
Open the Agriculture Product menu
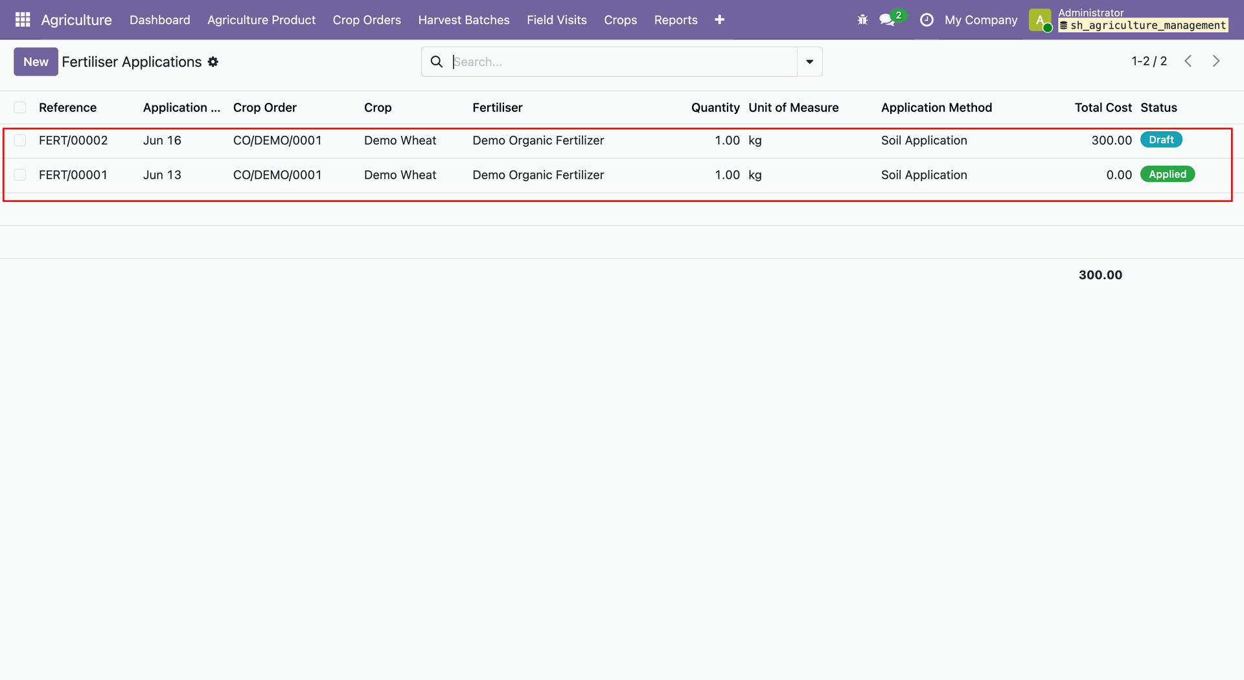point(262,20)
